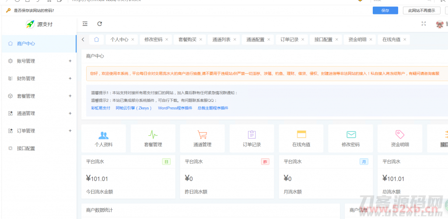Click the 保存 password button
The height and width of the screenshot is (219, 448).
click(385, 10)
